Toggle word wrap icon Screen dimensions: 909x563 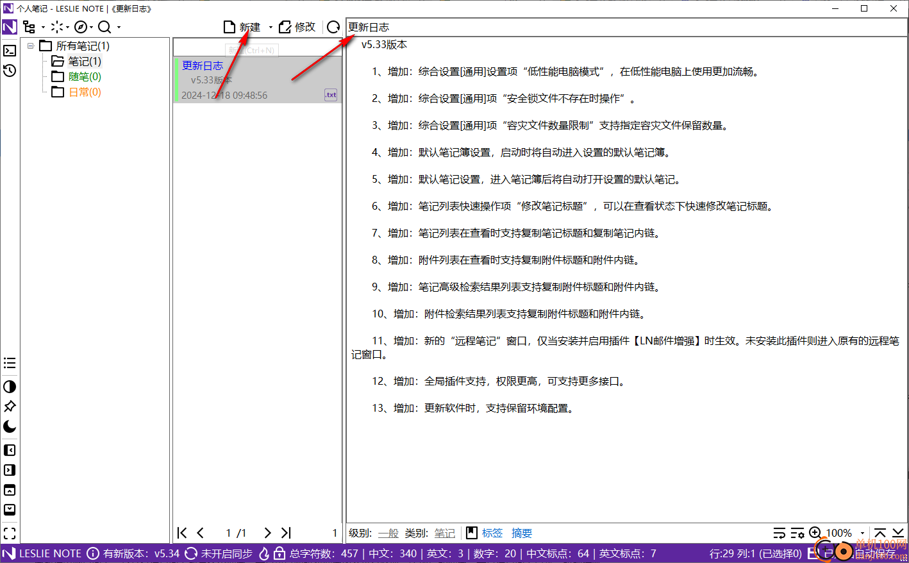click(x=780, y=533)
